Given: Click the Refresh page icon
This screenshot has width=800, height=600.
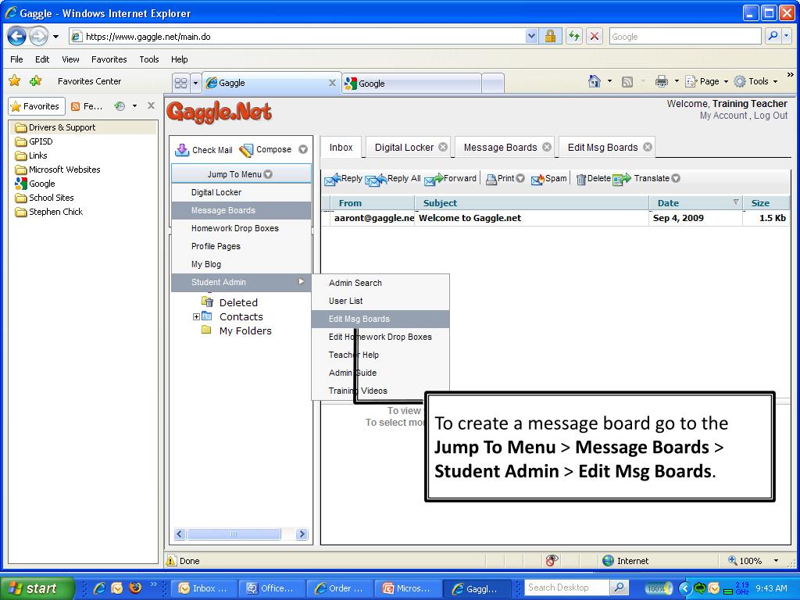Looking at the screenshot, I should 574,36.
